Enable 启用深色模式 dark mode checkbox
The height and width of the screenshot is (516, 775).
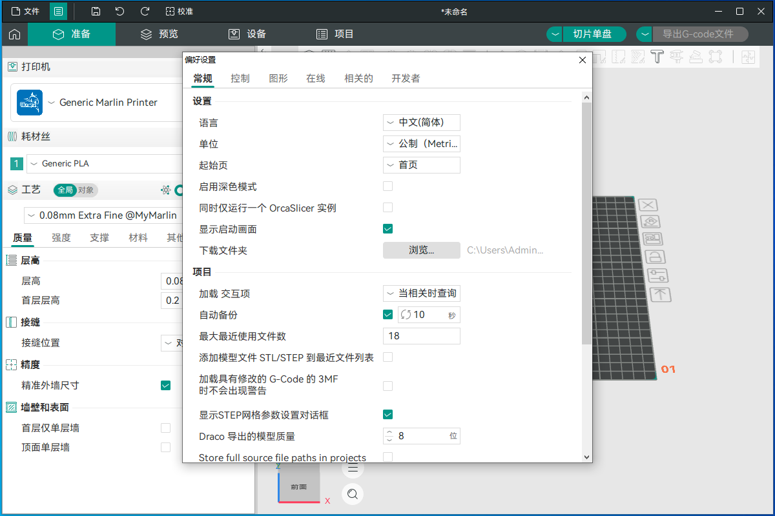pyautogui.click(x=388, y=186)
